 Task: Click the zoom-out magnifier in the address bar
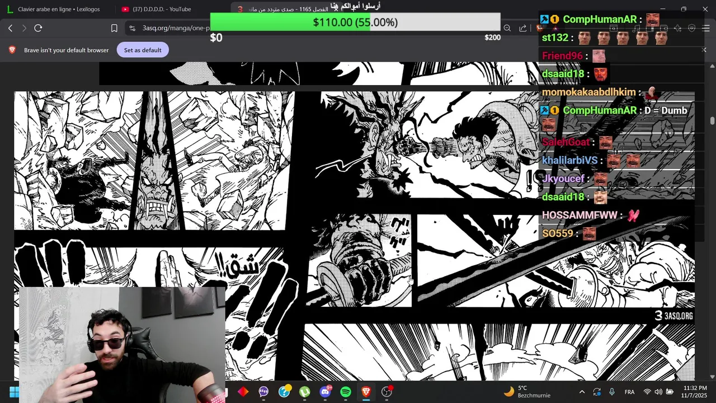[507, 28]
